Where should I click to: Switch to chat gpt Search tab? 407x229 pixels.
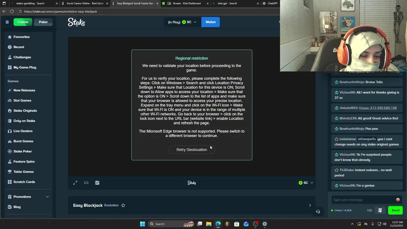click(x=236, y=3)
